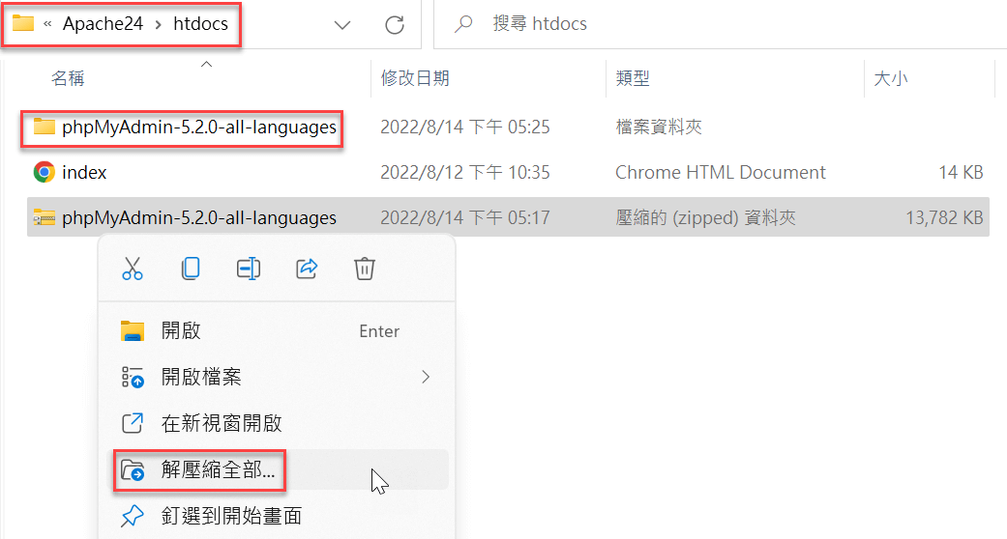Click the Share icon in context menu
The width and height of the screenshot is (1007, 539).
307,269
